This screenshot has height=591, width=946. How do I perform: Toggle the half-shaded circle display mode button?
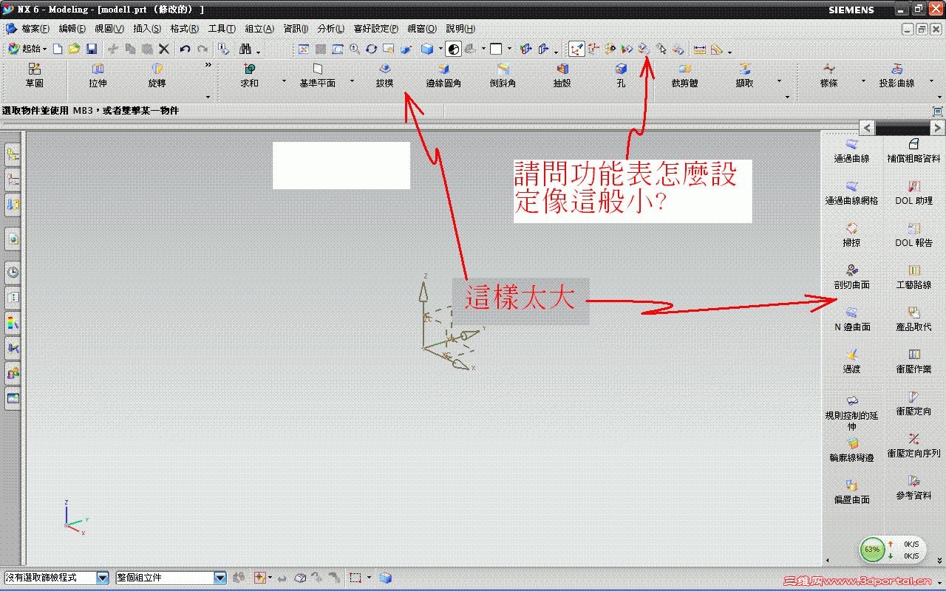pyautogui.click(x=453, y=49)
